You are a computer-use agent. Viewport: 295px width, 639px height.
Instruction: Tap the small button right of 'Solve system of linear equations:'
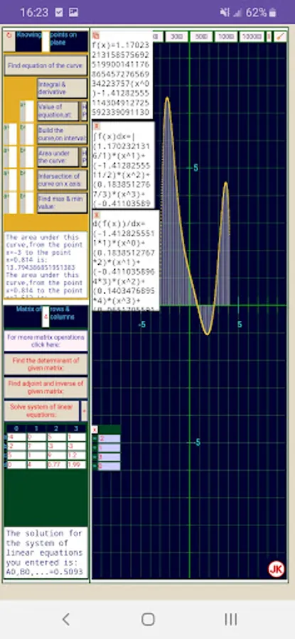point(84,411)
